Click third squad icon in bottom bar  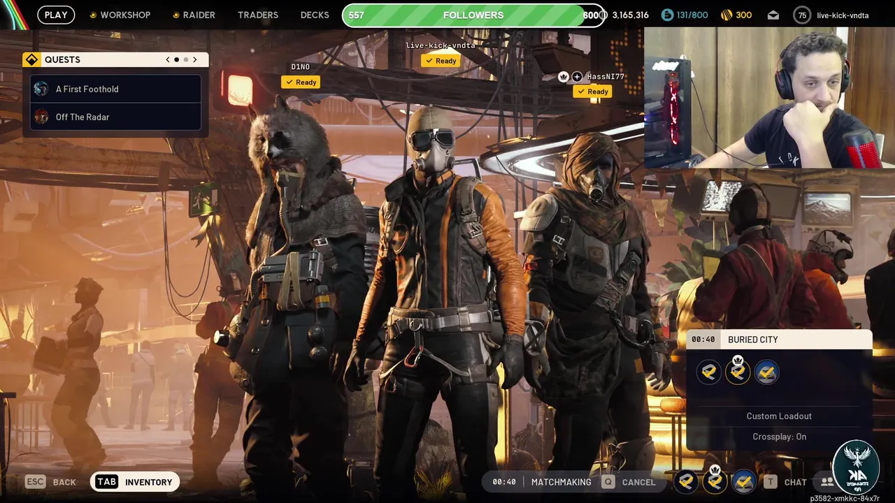point(743,481)
